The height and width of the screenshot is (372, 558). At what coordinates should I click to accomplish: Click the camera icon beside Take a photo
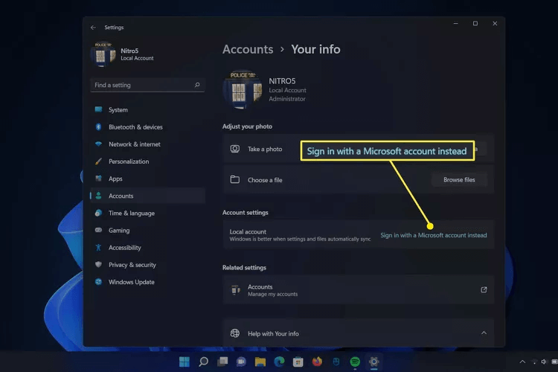click(x=235, y=149)
